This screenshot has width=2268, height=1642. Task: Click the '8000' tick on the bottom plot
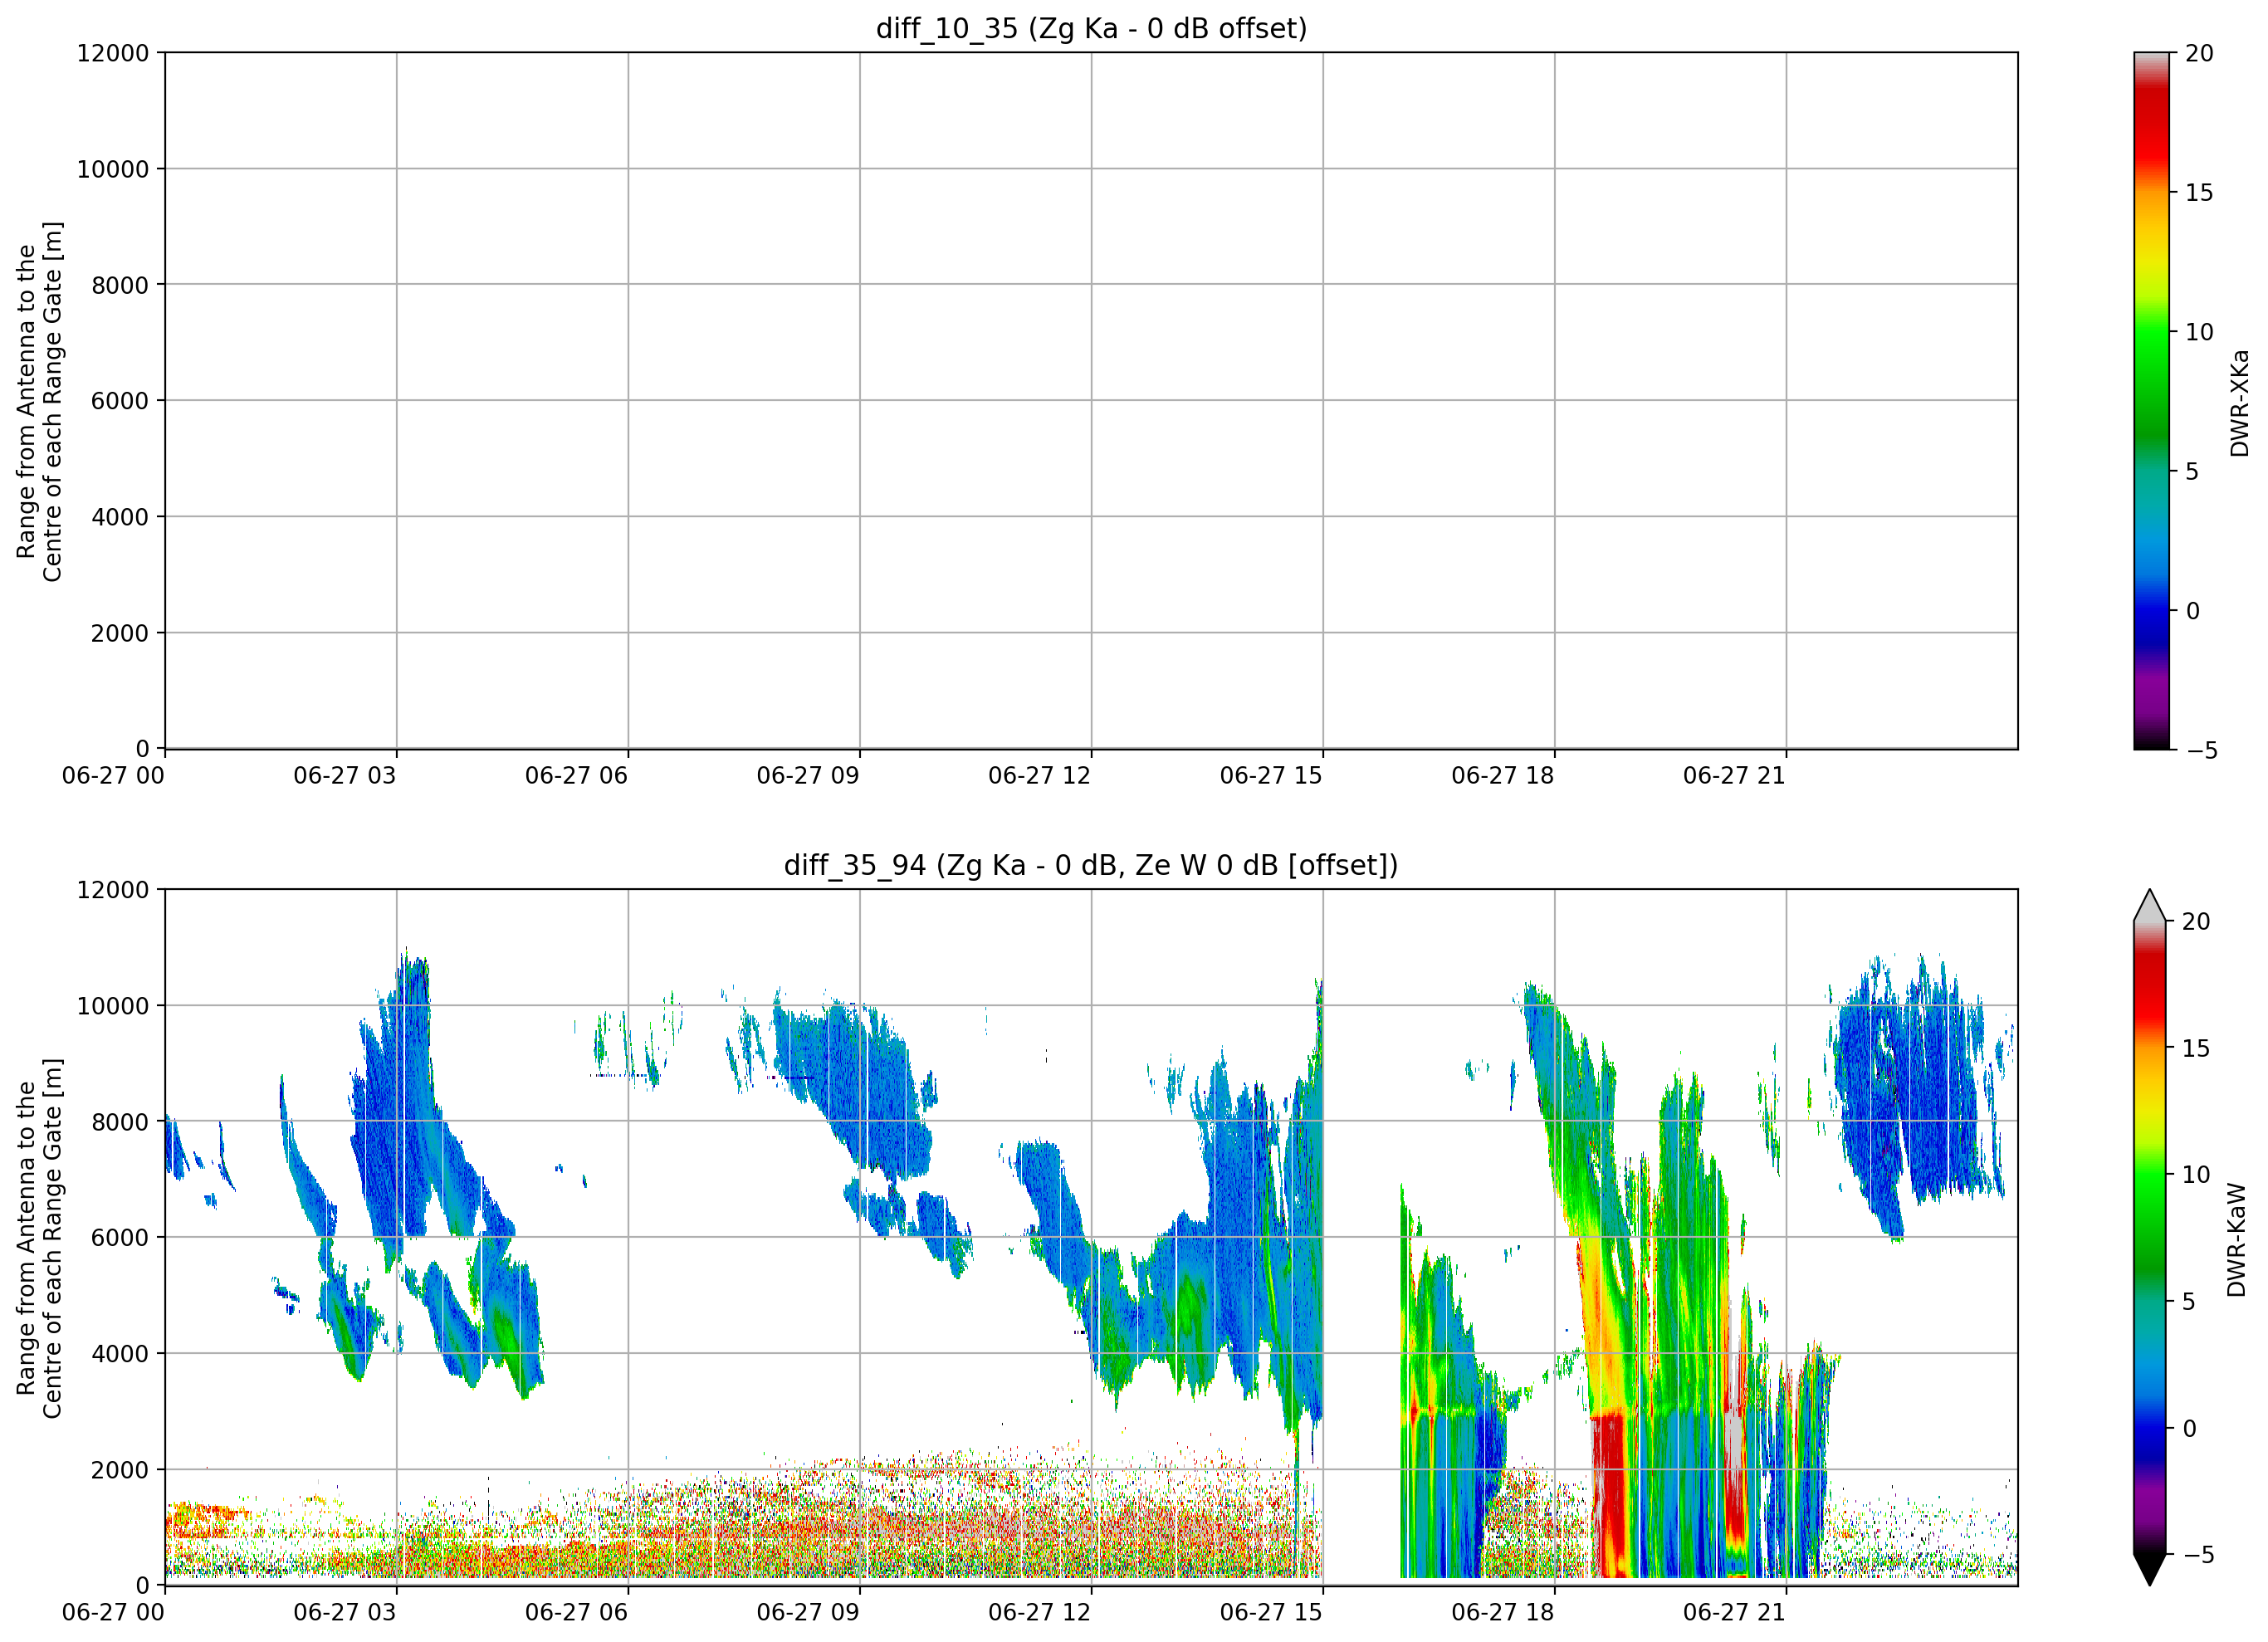[x=120, y=1122]
